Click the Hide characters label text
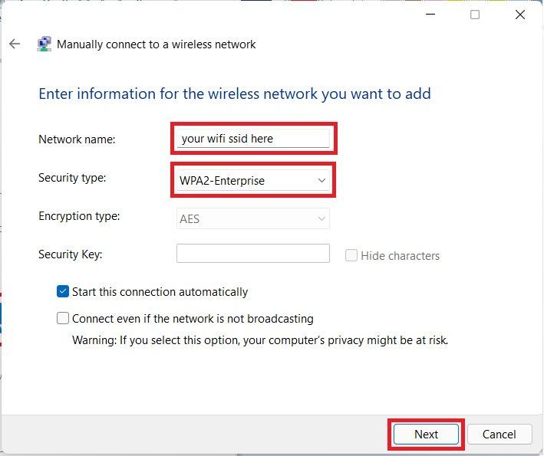 (x=400, y=256)
